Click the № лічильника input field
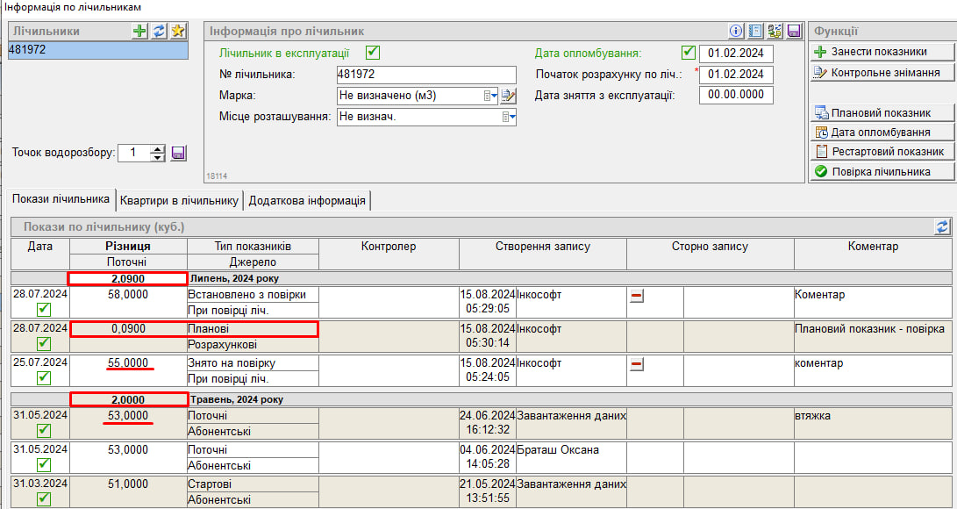 (x=426, y=75)
